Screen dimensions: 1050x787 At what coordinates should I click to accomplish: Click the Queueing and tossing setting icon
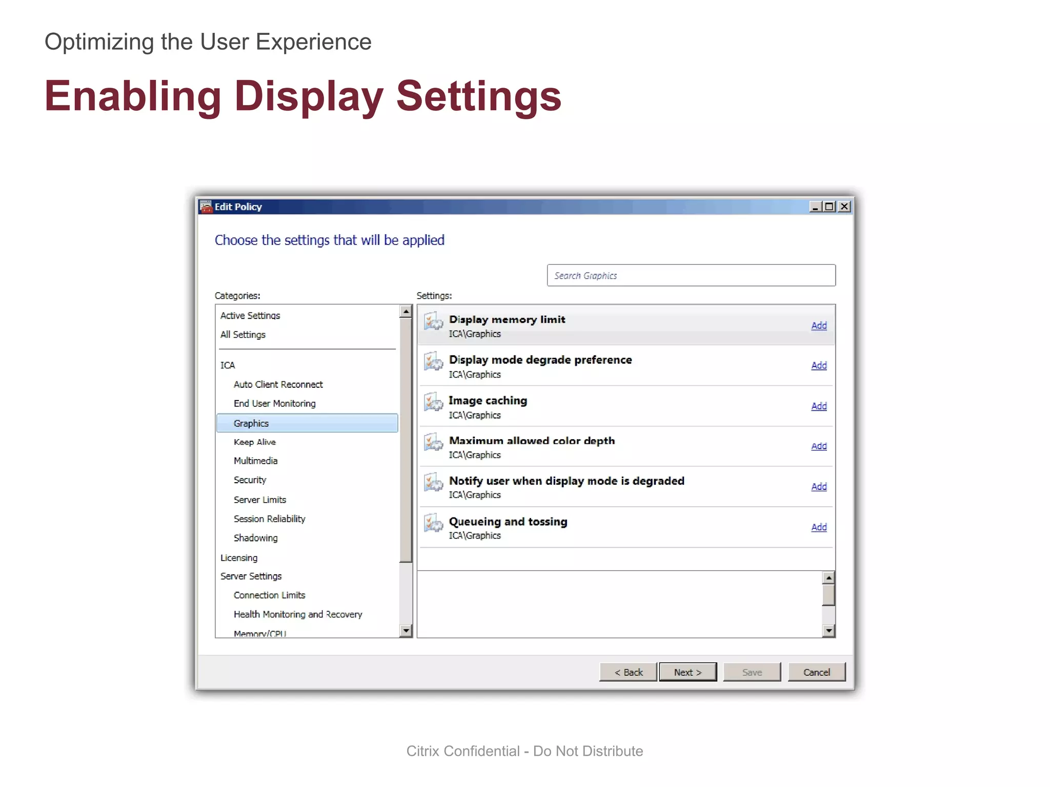[433, 523]
